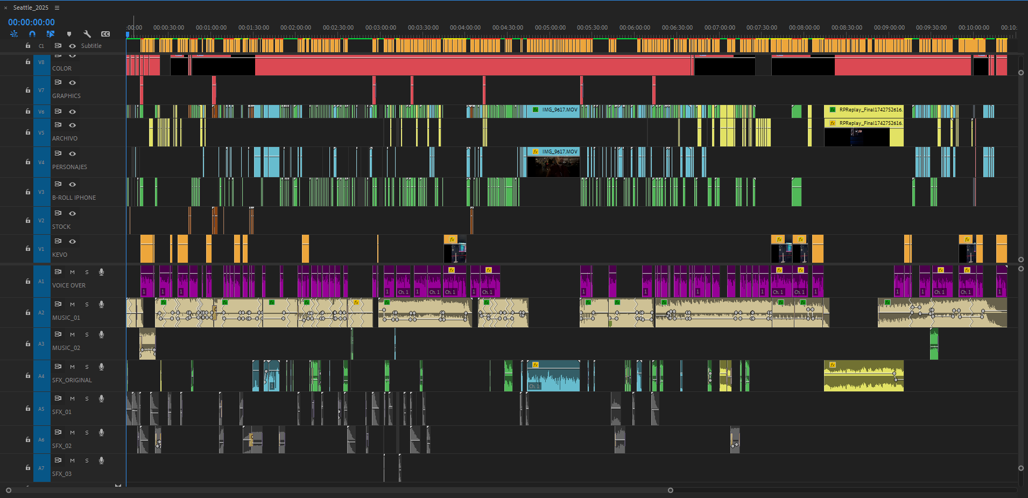Viewport: 1028px width, 498px height.
Task: Toggle sync lock on the GRAPHICS track
Action: pos(58,82)
